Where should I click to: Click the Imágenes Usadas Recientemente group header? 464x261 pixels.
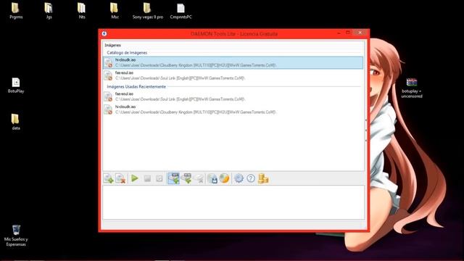click(x=136, y=87)
